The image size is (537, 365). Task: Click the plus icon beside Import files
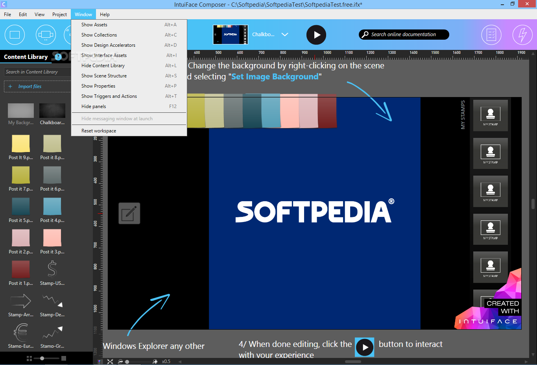pos(10,86)
